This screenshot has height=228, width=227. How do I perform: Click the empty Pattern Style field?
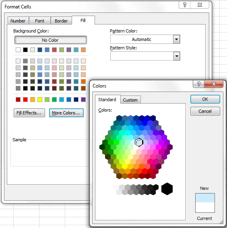pyautogui.click(x=142, y=56)
